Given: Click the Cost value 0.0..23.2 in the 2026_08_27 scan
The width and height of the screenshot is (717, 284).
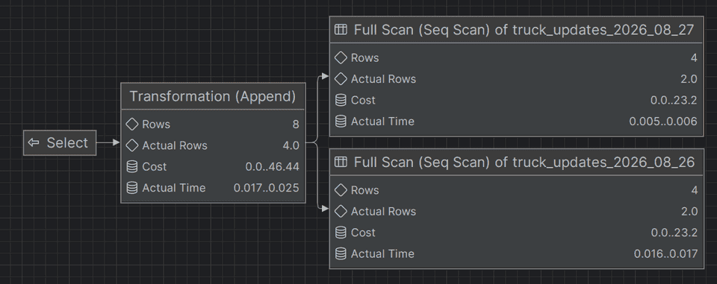Looking at the screenshot, I should coord(674,100).
